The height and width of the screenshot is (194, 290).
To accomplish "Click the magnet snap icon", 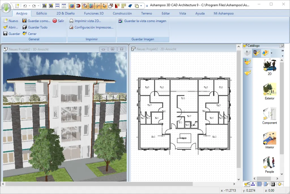I will (78, 6).
